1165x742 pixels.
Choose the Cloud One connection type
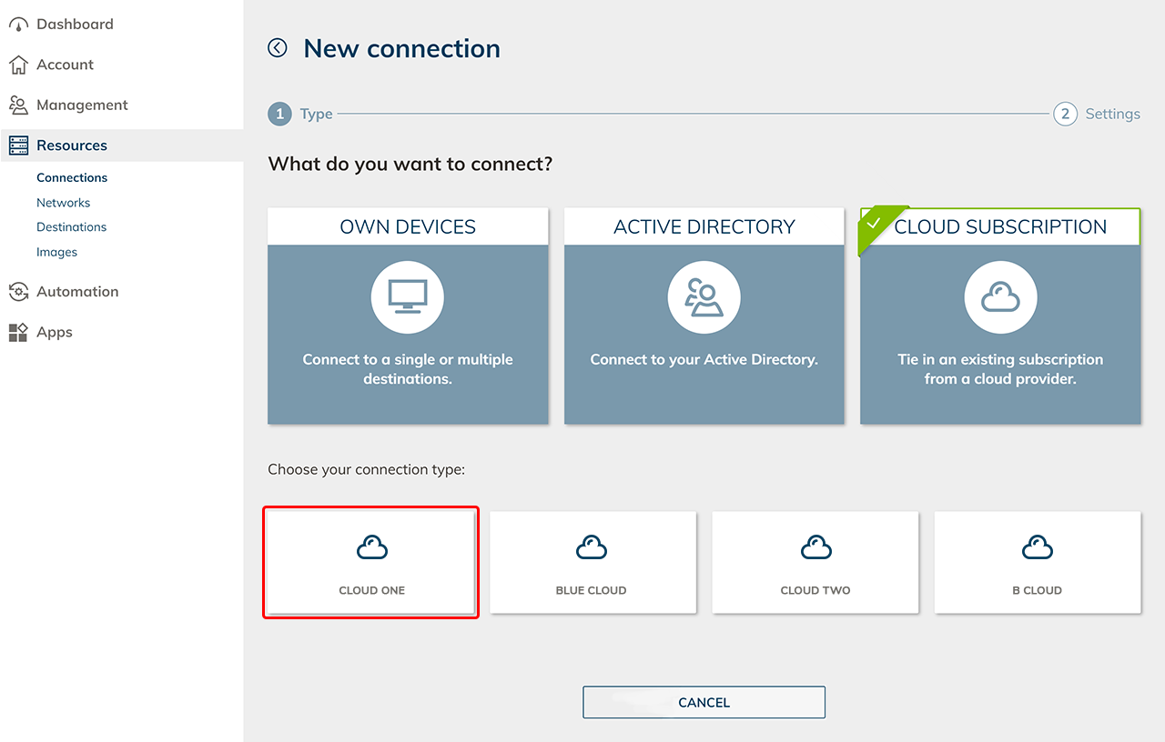[371, 563]
